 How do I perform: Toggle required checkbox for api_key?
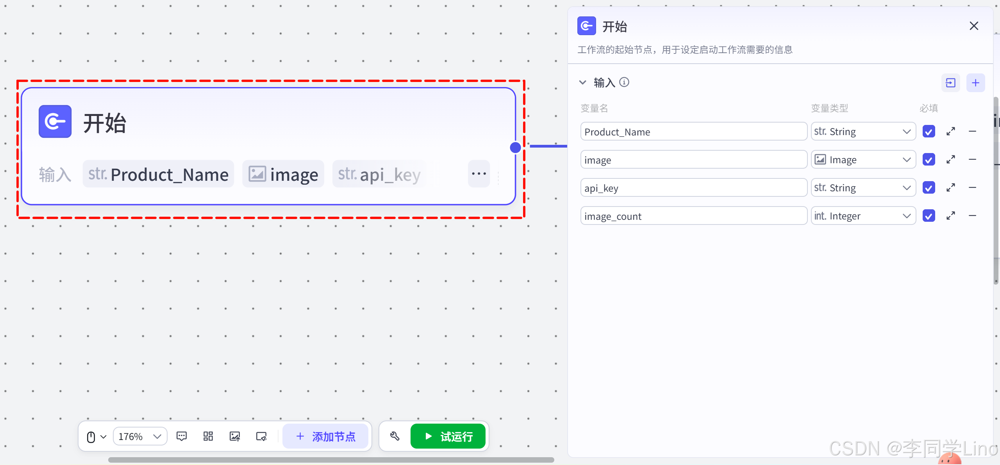click(x=929, y=188)
